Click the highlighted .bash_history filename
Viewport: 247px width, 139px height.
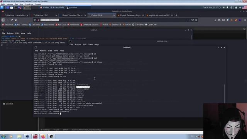tap(83, 87)
